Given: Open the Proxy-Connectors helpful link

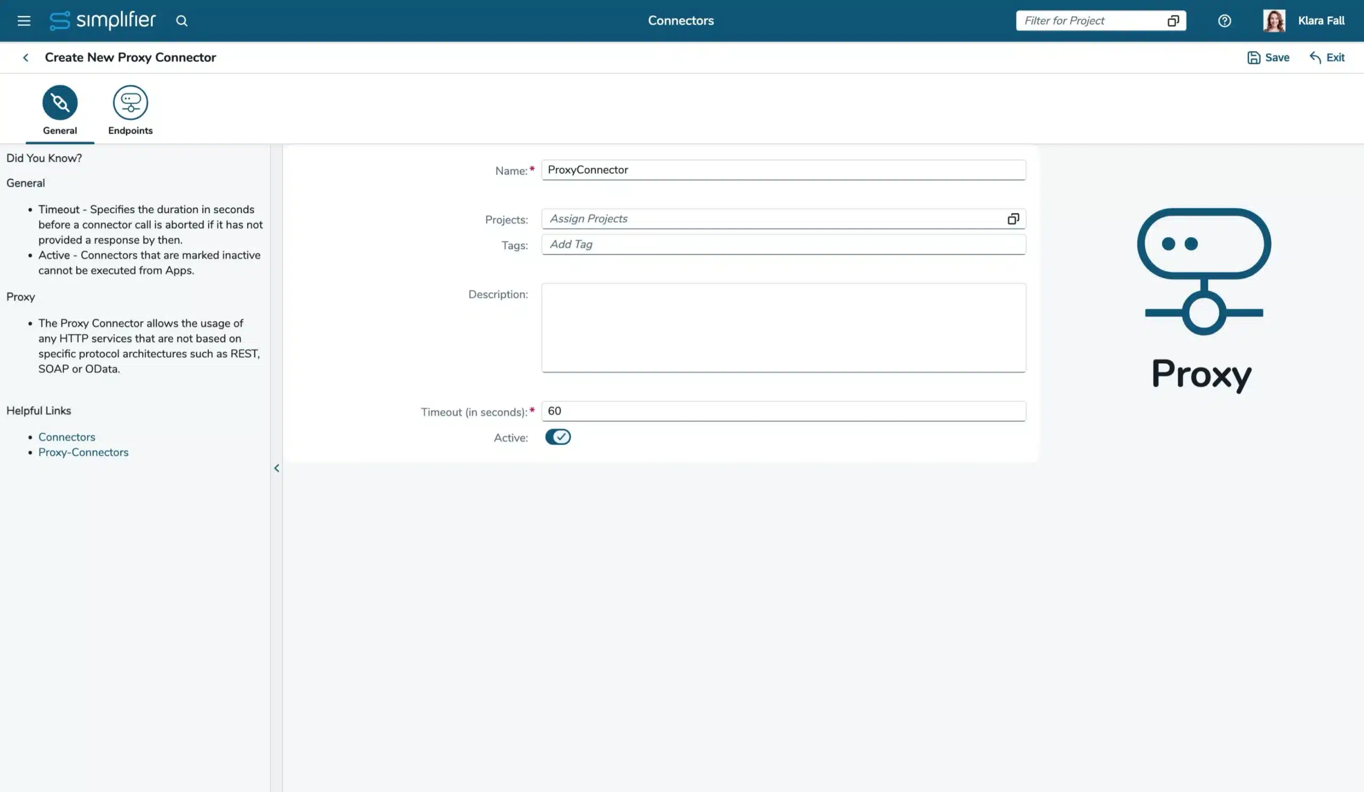Looking at the screenshot, I should [x=83, y=452].
